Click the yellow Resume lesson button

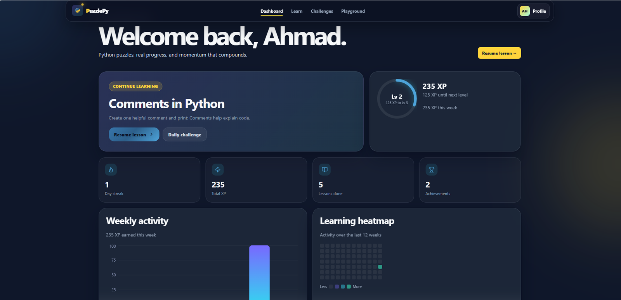pos(499,53)
